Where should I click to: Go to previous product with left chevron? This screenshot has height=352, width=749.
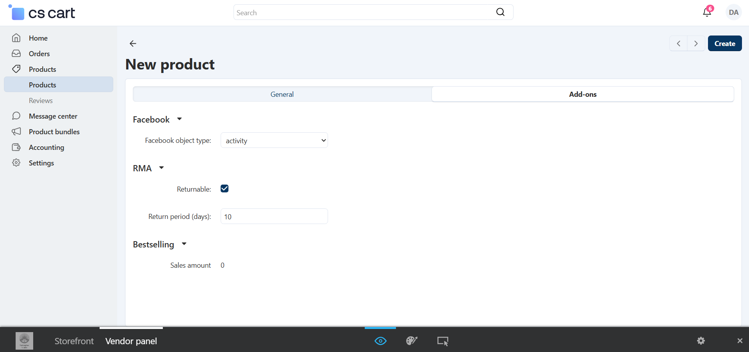[x=679, y=44]
